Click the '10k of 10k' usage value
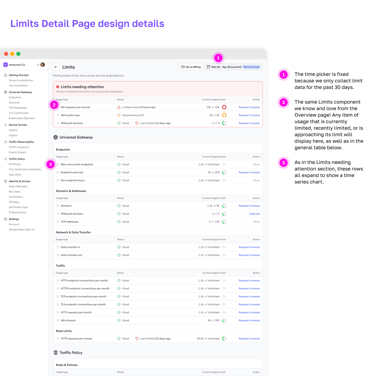Image resolution: width=383 pixels, height=376 pixels. pyautogui.click(x=213, y=107)
